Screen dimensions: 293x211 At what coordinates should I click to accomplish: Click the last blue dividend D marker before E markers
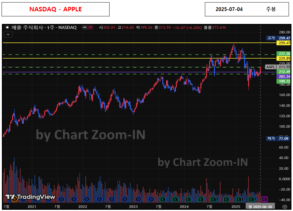point(151,199)
